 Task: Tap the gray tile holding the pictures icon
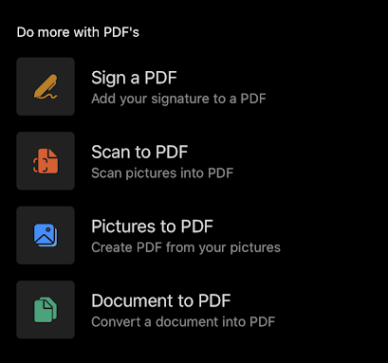click(46, 235)
